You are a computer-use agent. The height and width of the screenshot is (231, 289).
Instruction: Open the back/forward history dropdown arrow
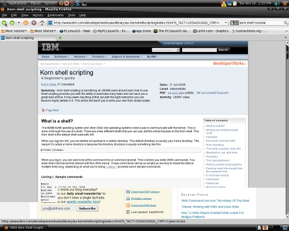18,23
